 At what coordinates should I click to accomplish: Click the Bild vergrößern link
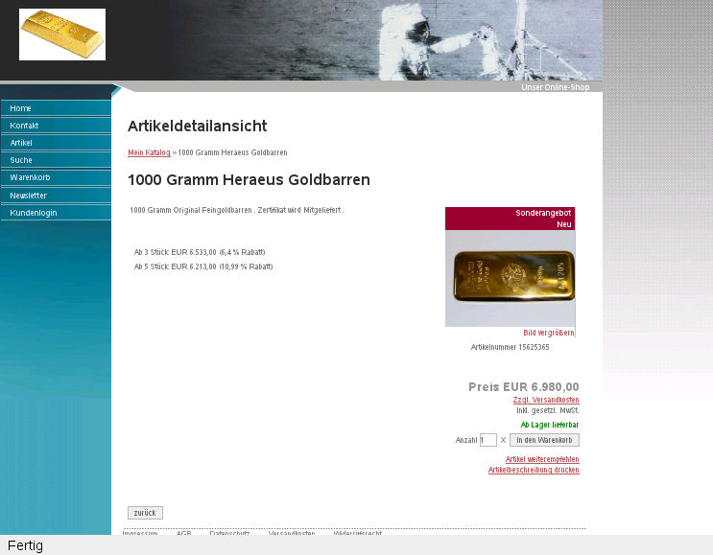coord(548,333)
